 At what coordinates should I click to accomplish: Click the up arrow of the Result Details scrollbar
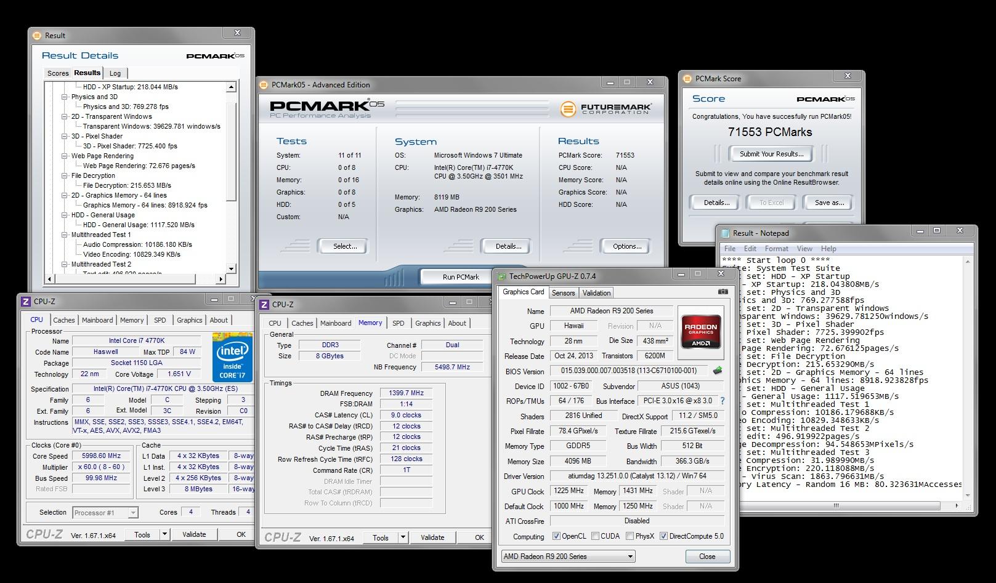pos(231,87)
